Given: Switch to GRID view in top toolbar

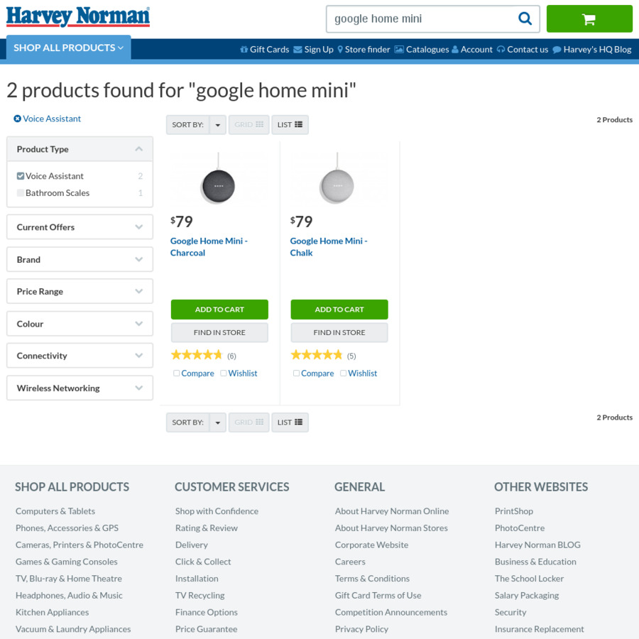Looking at the screenshot, I should 249,125.
